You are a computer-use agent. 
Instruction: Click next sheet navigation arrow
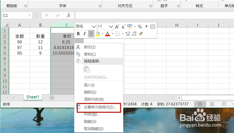(14, 98)
